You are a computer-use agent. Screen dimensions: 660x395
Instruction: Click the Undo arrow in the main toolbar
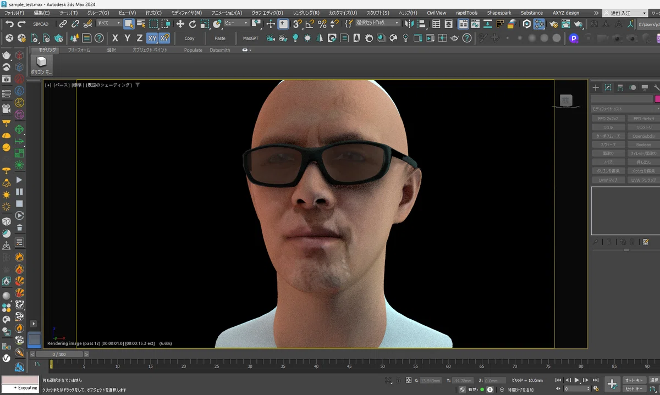coord(9,24)
